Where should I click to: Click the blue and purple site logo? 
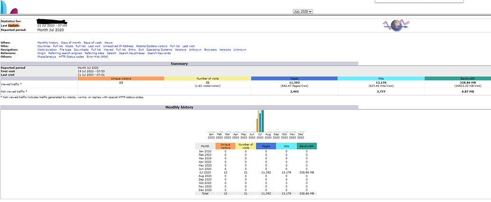tap(9, 7)
